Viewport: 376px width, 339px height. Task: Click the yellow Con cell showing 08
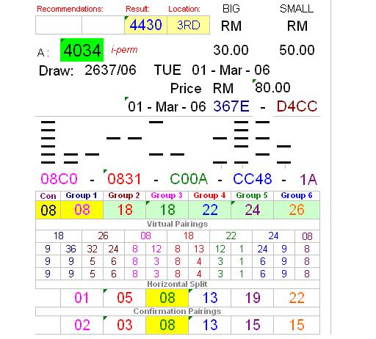point(48,210)
